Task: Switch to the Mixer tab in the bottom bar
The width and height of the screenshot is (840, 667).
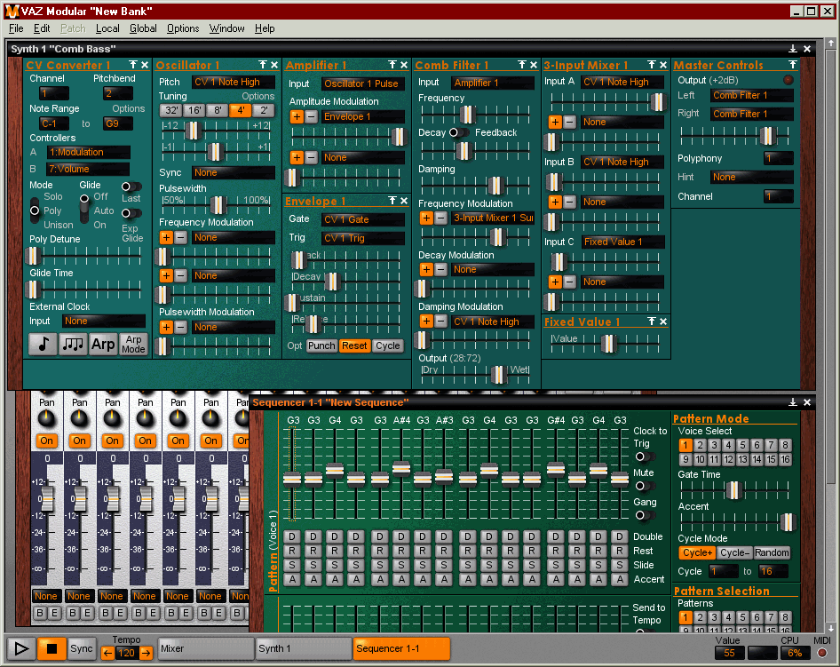Action: (x=206, y=648)
